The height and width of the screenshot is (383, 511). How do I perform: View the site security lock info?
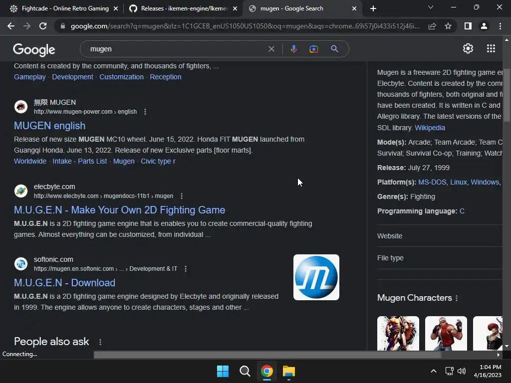63,26
